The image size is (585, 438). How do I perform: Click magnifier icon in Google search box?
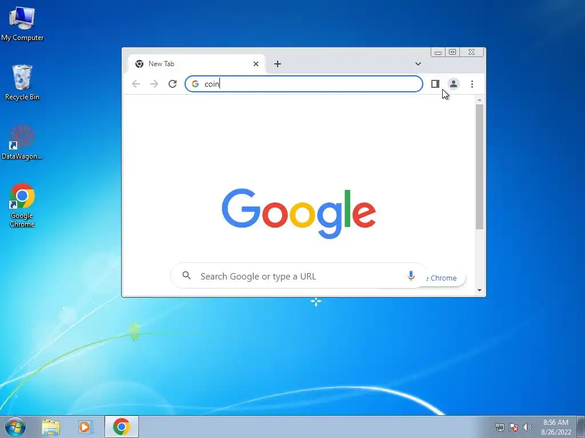coord(187,275)
